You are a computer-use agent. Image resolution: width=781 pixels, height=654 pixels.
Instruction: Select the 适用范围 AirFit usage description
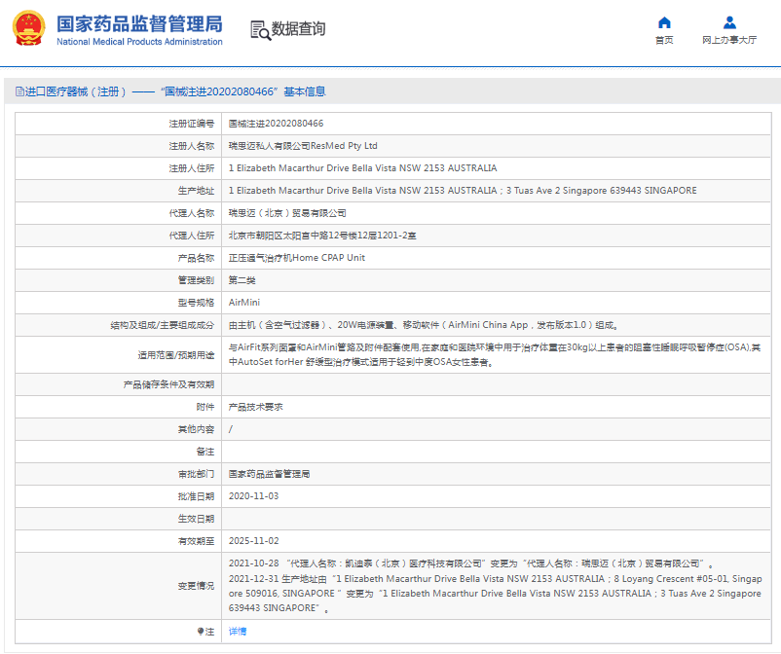pos(495,355)
